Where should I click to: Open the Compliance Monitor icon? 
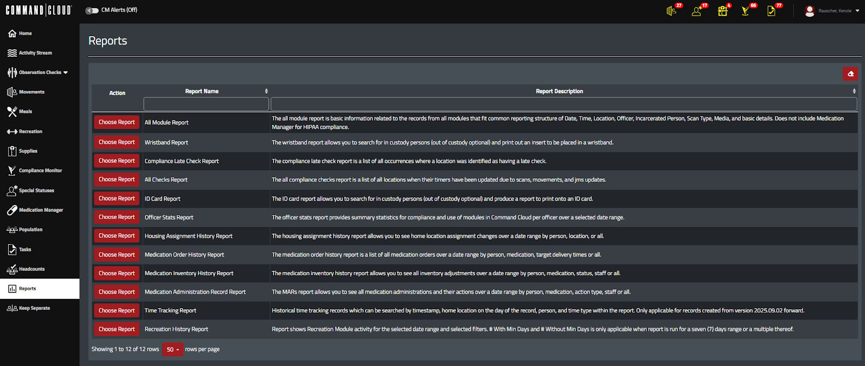[12, 170]
